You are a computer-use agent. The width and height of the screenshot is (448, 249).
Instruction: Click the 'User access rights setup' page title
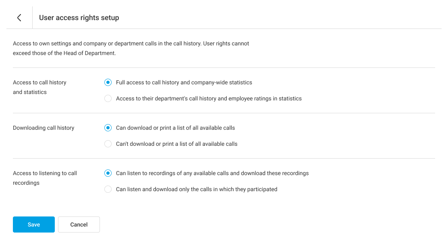[x=79, y=18]
